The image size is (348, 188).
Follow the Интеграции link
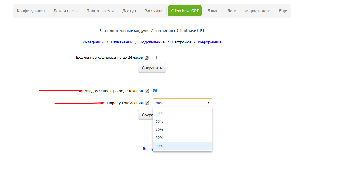click(93, 42)
